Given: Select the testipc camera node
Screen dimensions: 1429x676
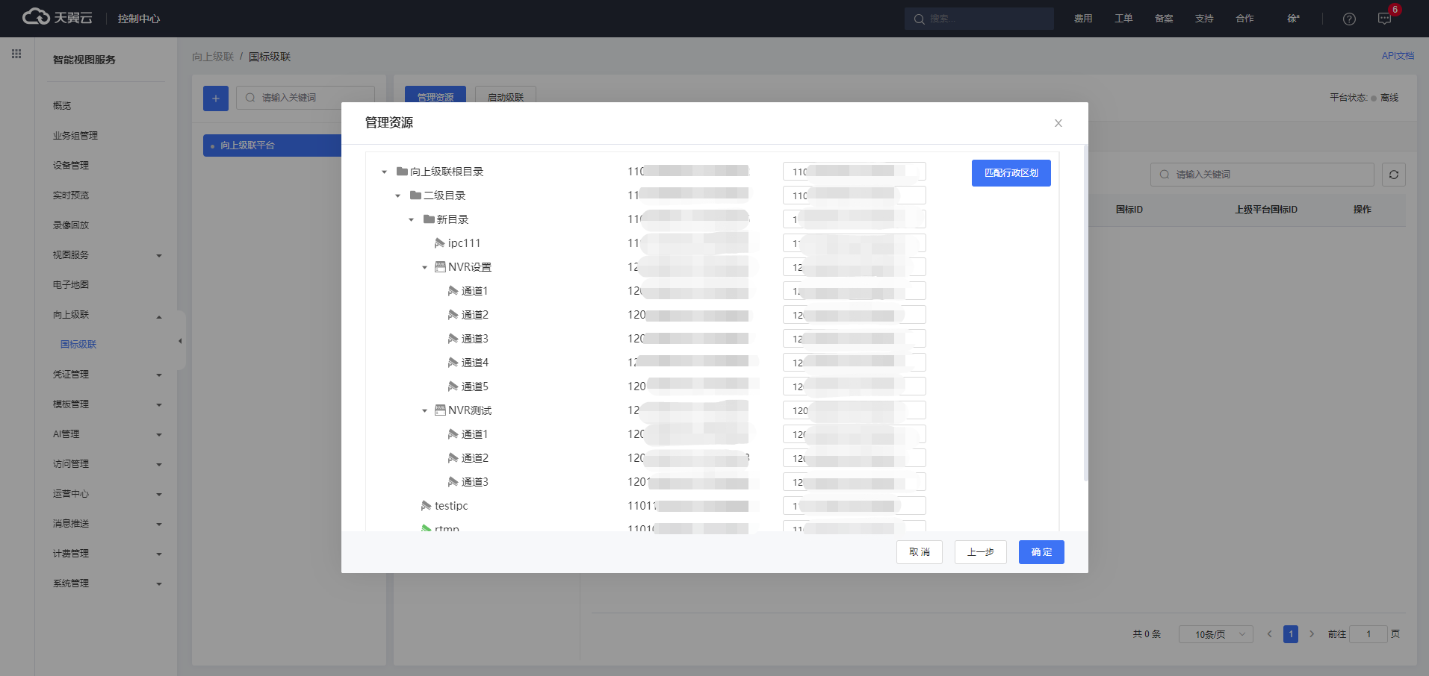Looking at the screenshot, I should (450, 506).
